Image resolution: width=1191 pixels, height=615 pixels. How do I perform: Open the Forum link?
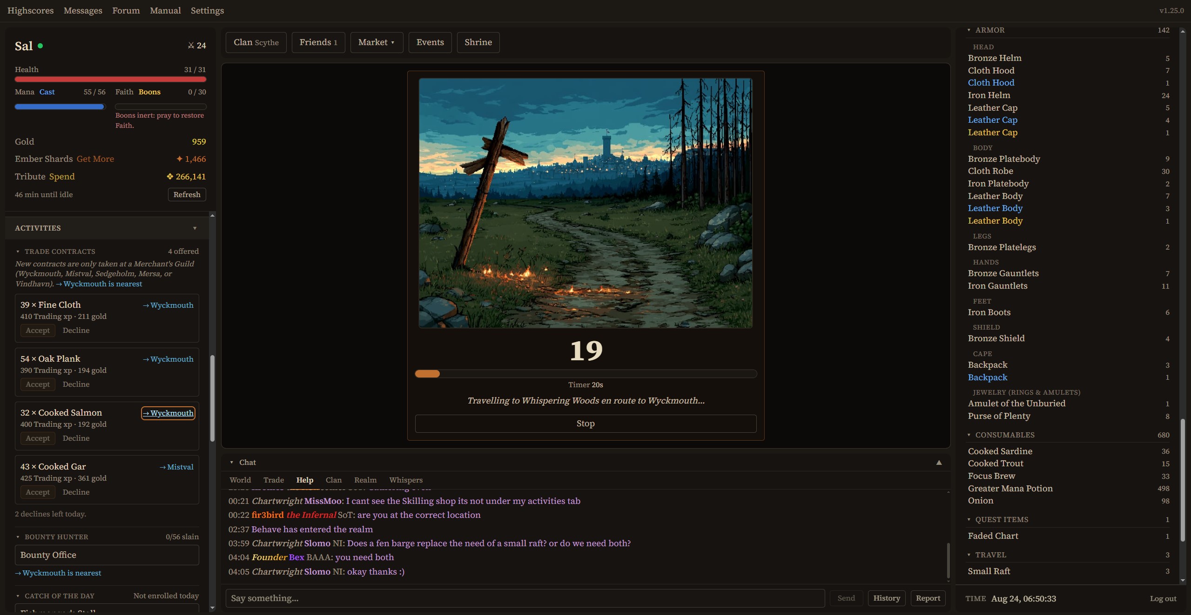click(x=126, y=10)
